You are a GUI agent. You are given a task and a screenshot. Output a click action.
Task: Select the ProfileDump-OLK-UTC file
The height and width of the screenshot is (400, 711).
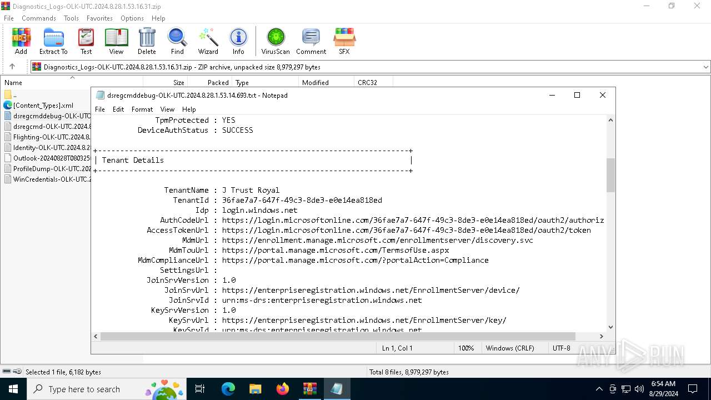coord(47,169)
